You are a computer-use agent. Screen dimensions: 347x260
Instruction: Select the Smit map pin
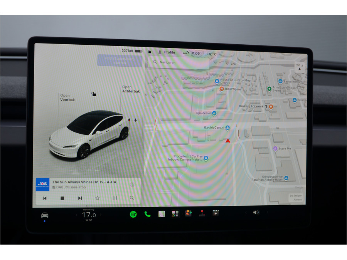pos(295,100)
